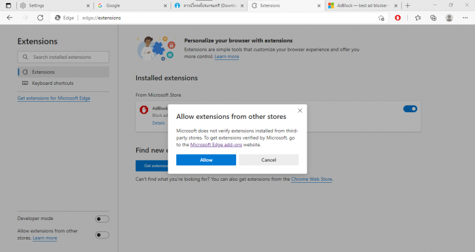Click the address bar URL
This screenshot has height=252, width=475.
102,18
